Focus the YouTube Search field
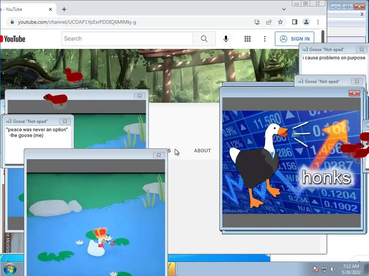The height and width of the screenshot is (276, 369). pyautogui.click(x=127, y=39)
